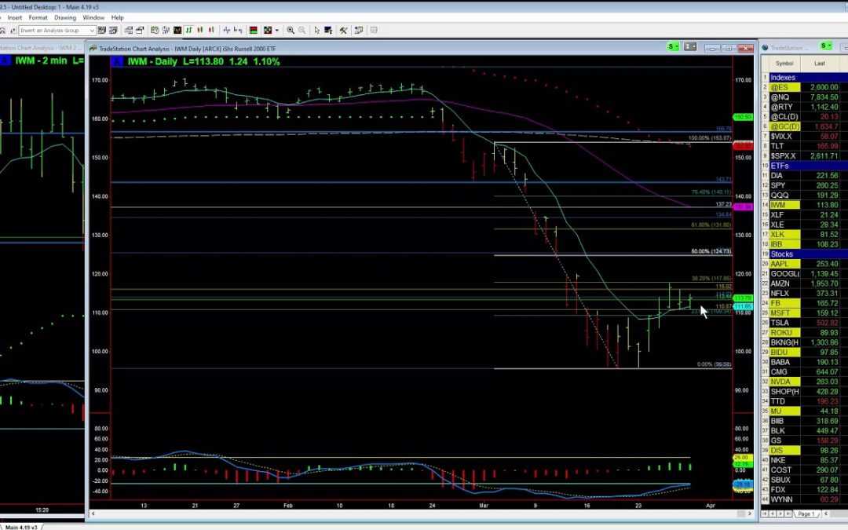Open the green S symbol link dropdown on IWM Daily chart
848x530 pixels.
(x=674, y=47)
